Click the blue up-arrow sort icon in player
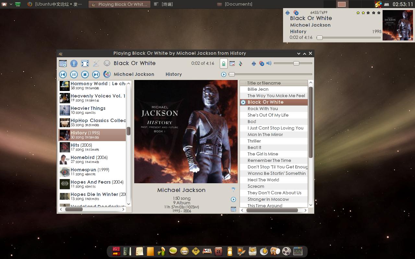Viewport: 415px width, 259px height. click(x=254, y=63)
